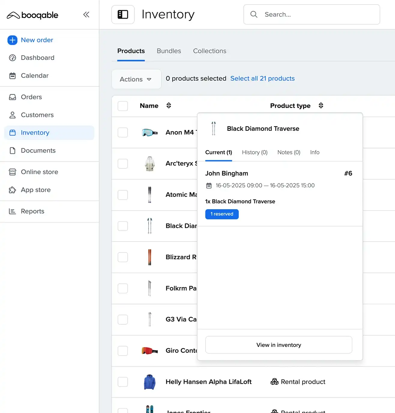Viewport: 395px width, 413px height.
Task: Switch to the Bundles tab
Action: pyautogui.click(x=169, y=51)
